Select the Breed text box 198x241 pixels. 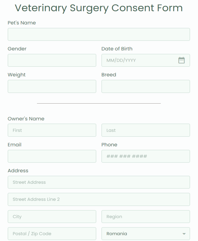[146, 86]
